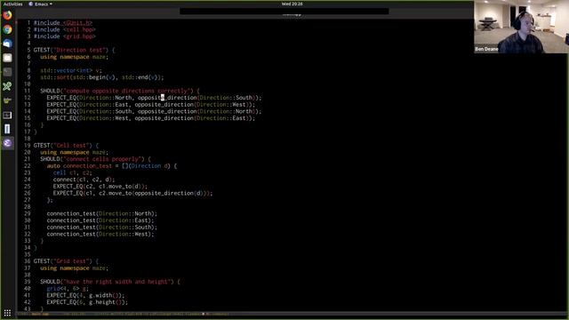Click 'EXPECT_EQ(4, g.width());' line
569x320 pixels.
pyautogui.click(x=85, y=295)
